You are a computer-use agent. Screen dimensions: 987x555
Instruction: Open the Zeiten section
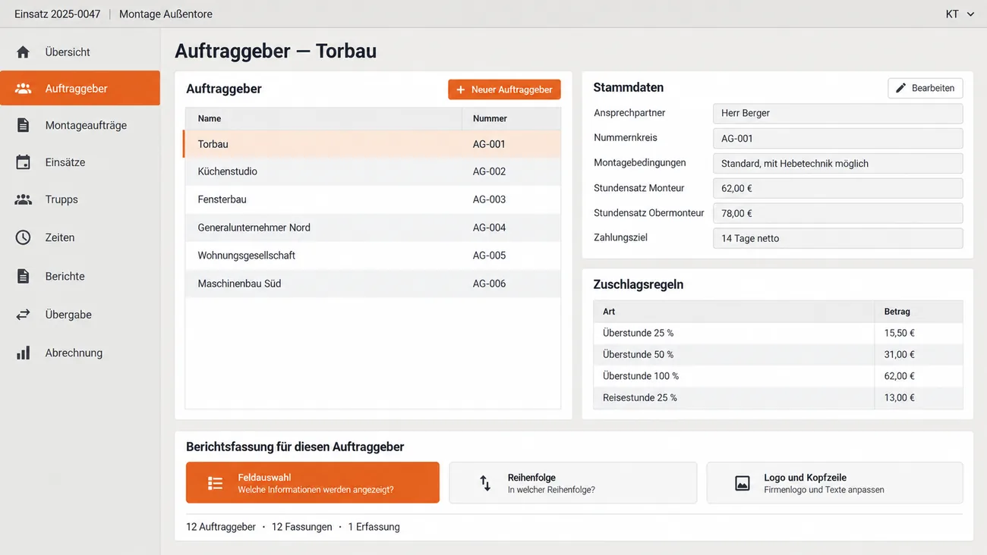tap(80, 237)
